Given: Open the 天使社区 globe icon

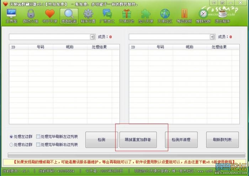Looking at the screenshot, I should (x=165, y=16).
